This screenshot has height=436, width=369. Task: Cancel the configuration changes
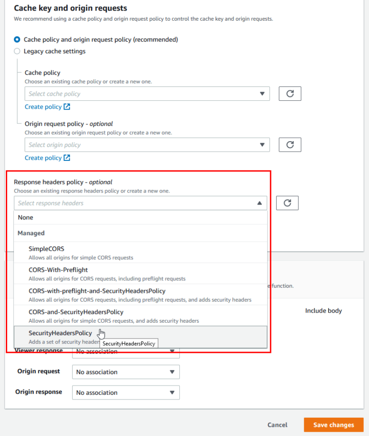pos(277,425)
